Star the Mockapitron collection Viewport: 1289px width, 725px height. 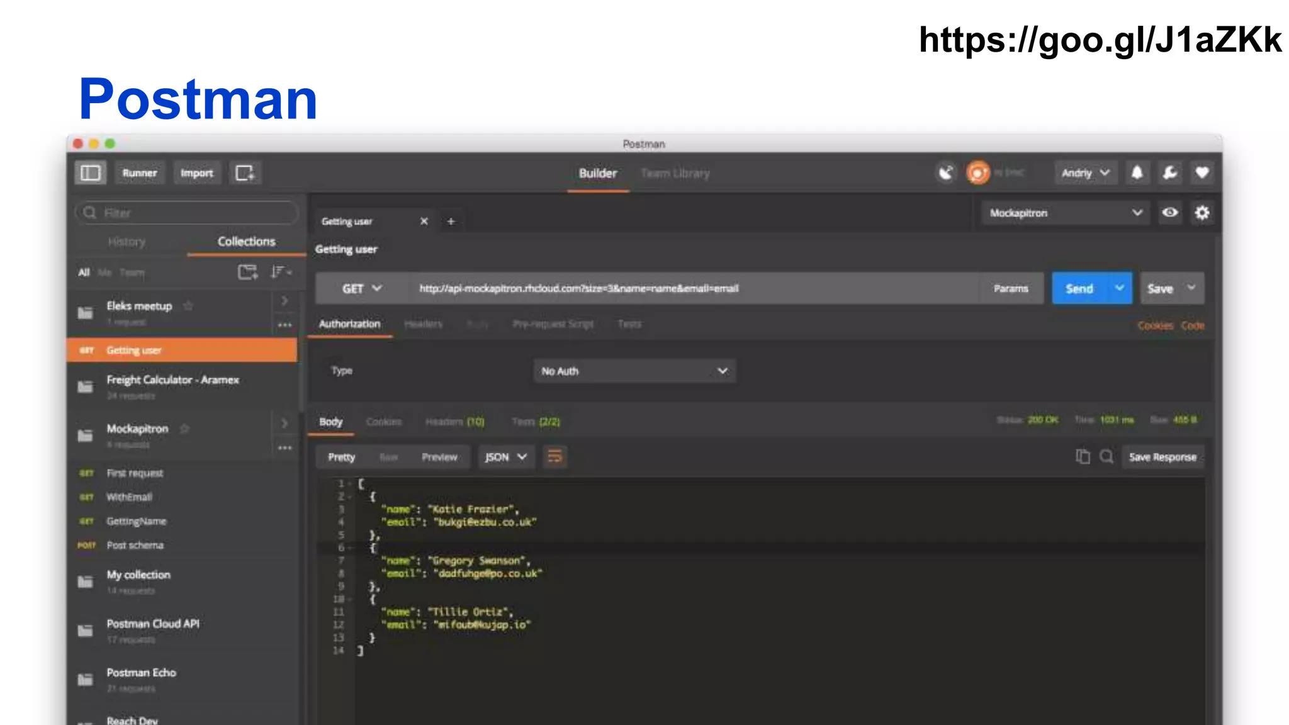(184, 429)
